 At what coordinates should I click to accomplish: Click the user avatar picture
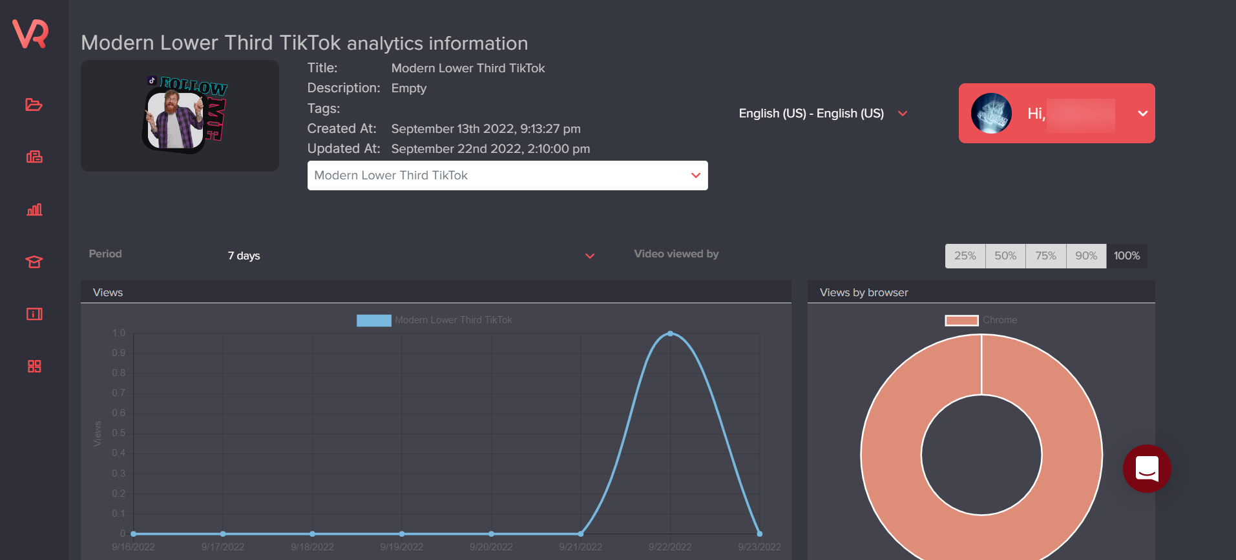click(x=991, y=113)
